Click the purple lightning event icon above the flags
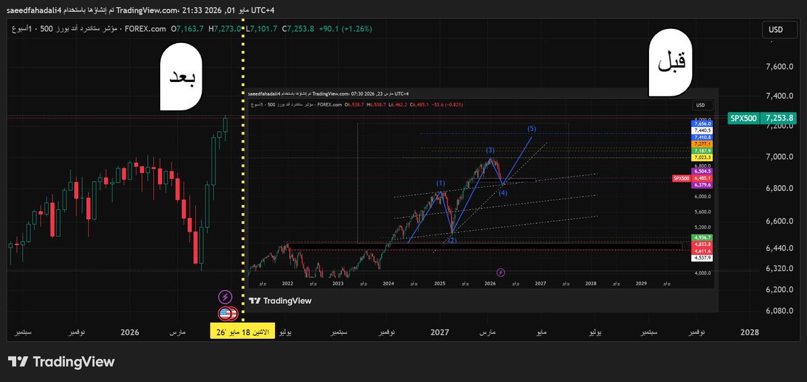The height and width of the screenshot is (382, 807). pos(225,297)
